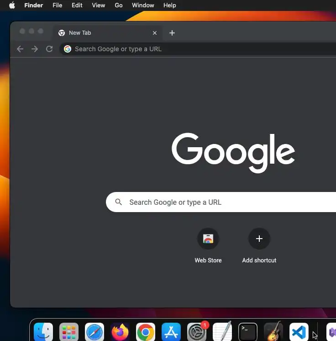Screen dimensions: 336x341
Task: Open Terminal from the Dock
Action: click(248, 332)
